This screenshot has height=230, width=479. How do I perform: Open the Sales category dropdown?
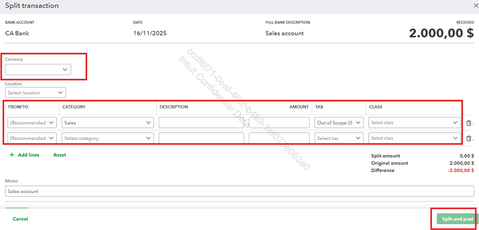click(x=107, y=123)
